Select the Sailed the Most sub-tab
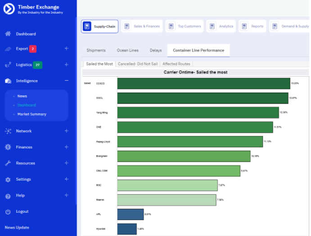Screen dimensions: 311x236 pos(99,64)
